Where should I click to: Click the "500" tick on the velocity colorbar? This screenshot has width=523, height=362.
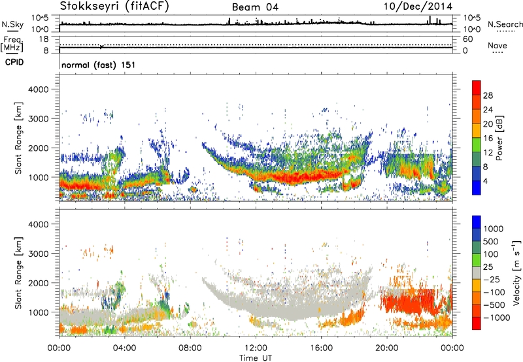click(x=492, y=242)
